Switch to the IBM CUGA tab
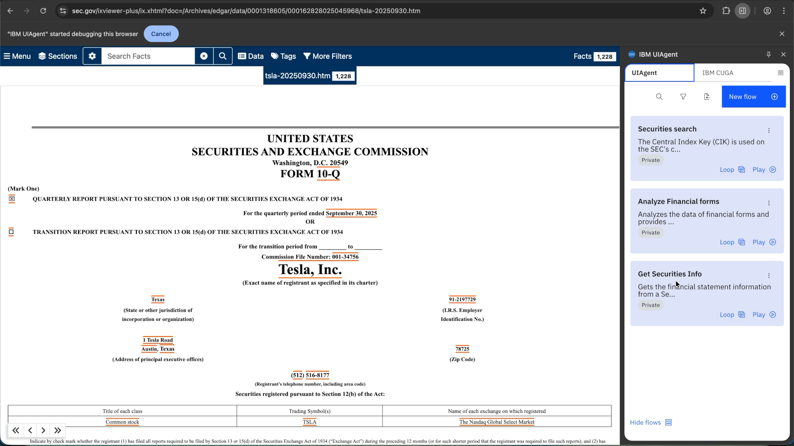The height and width of the screenshot is (446, 794). (x=717, y=73)
